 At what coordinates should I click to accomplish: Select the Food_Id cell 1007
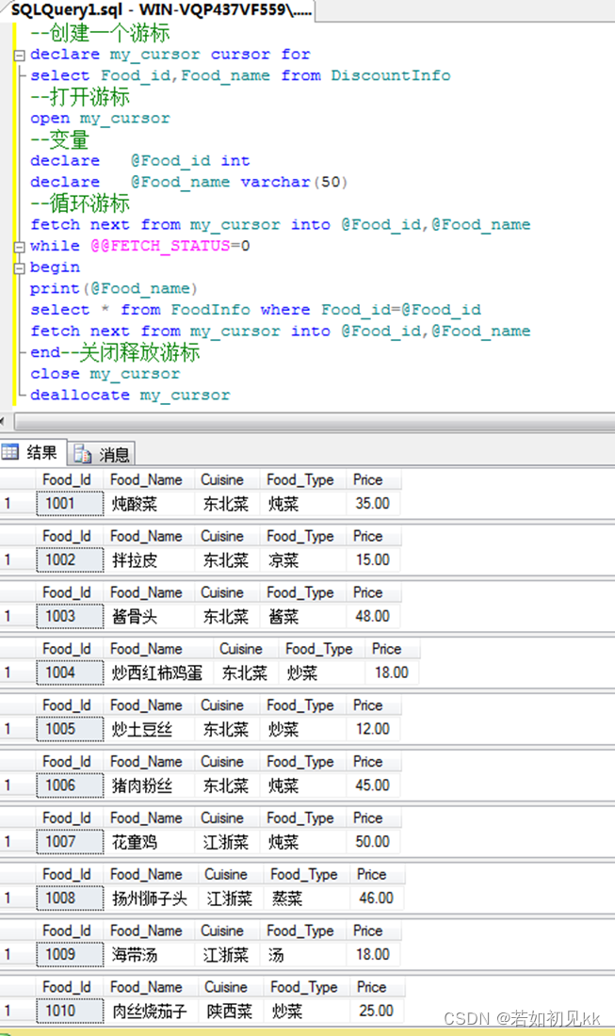70,842
